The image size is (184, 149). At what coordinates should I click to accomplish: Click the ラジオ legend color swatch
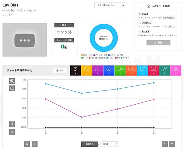(x=82, y=58)
